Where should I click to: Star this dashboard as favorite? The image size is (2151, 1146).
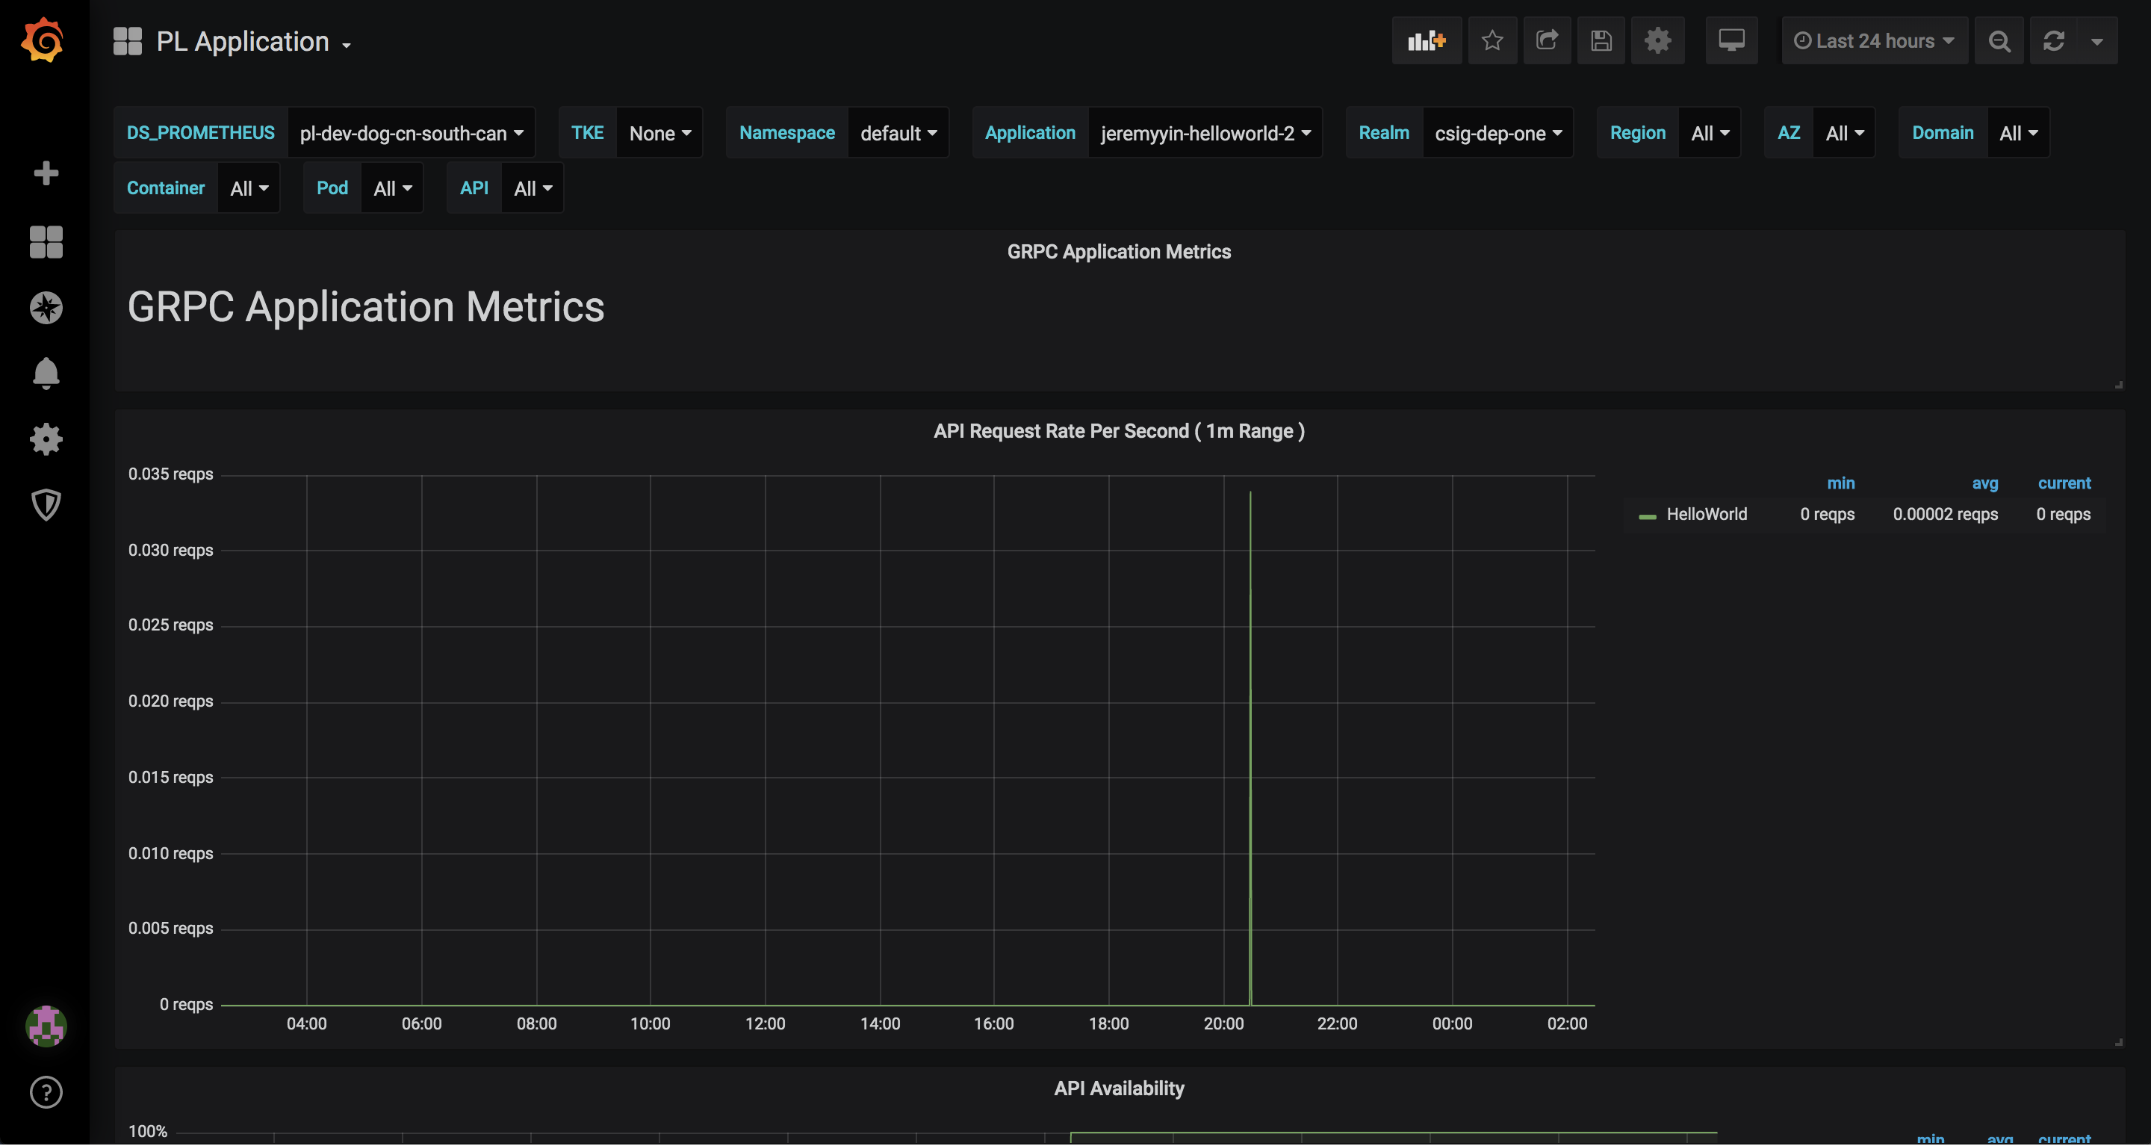point(1492,40)
